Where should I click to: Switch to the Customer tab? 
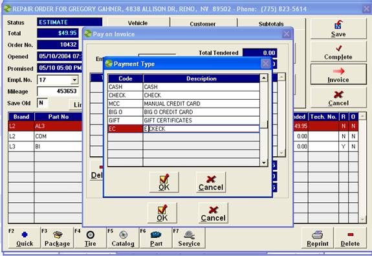click(x=203, y=24)
